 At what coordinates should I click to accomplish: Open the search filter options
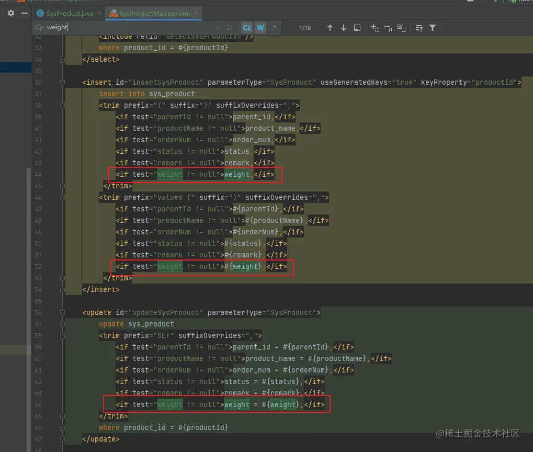tap(433, 28)
